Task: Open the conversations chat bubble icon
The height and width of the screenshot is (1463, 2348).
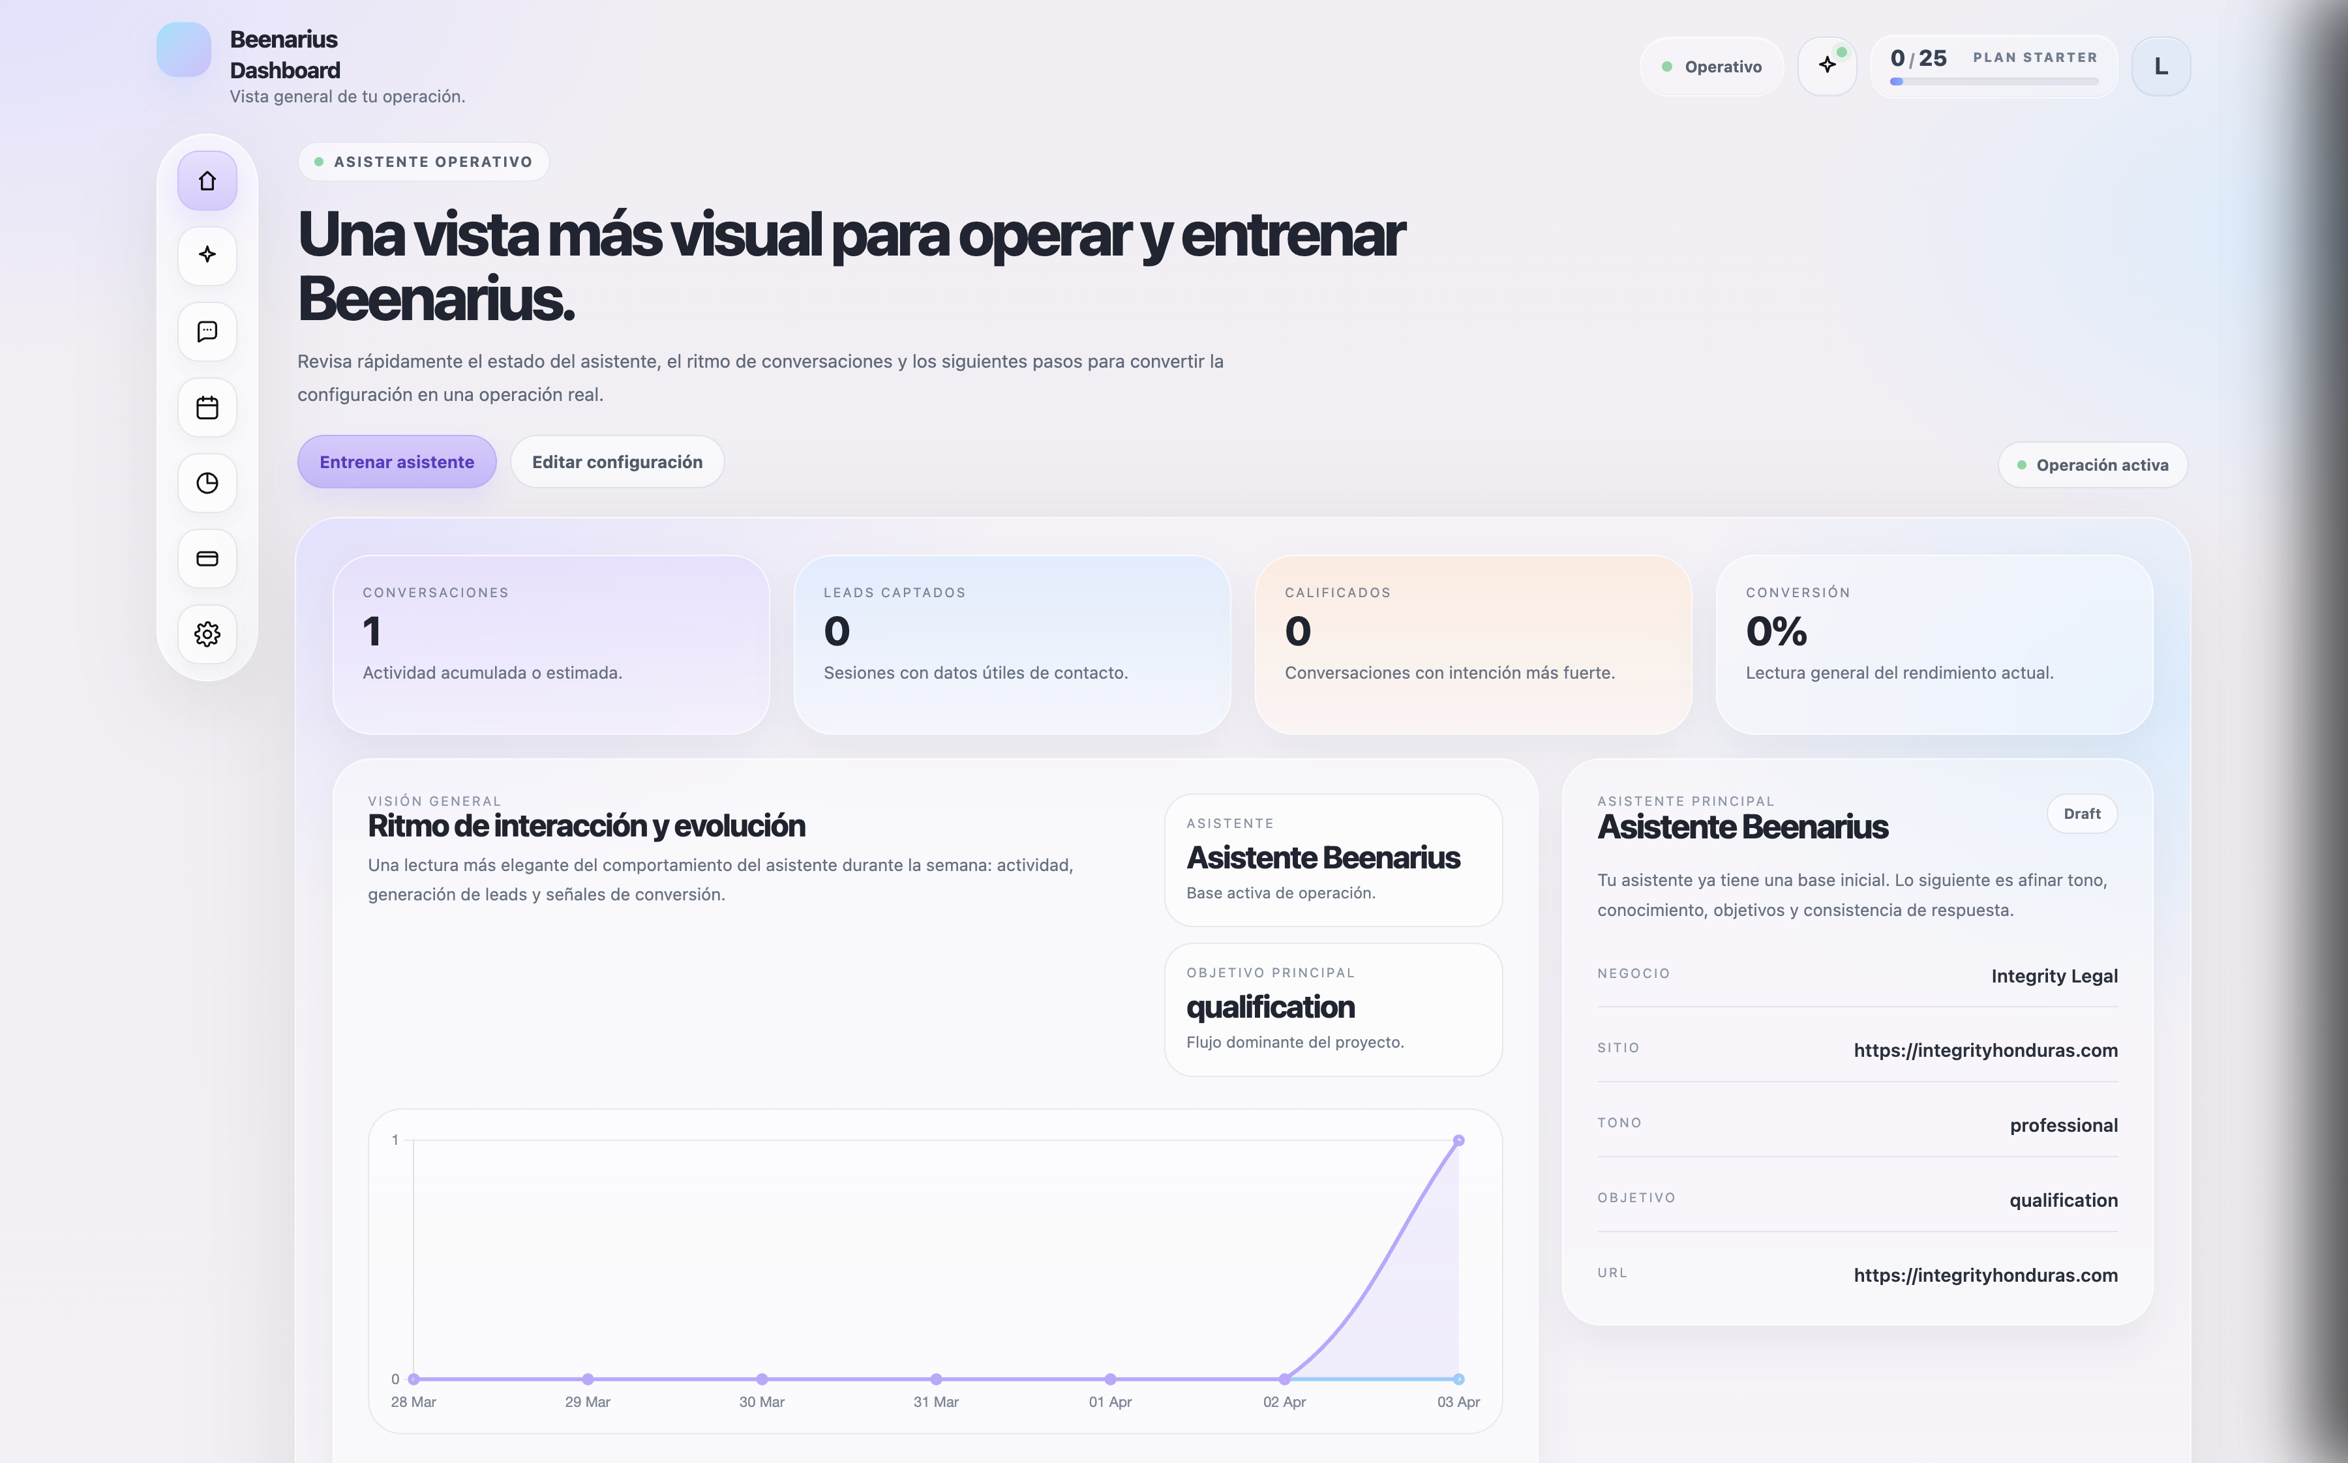Action: coord(207,332)
